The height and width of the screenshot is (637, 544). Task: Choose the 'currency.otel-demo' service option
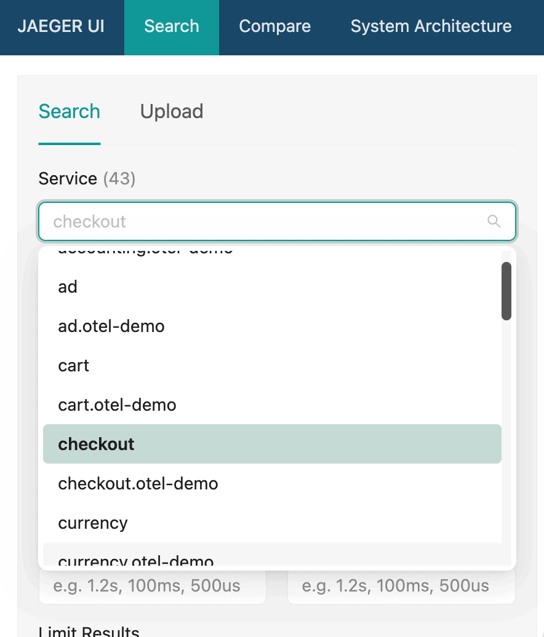coord(272,555)
